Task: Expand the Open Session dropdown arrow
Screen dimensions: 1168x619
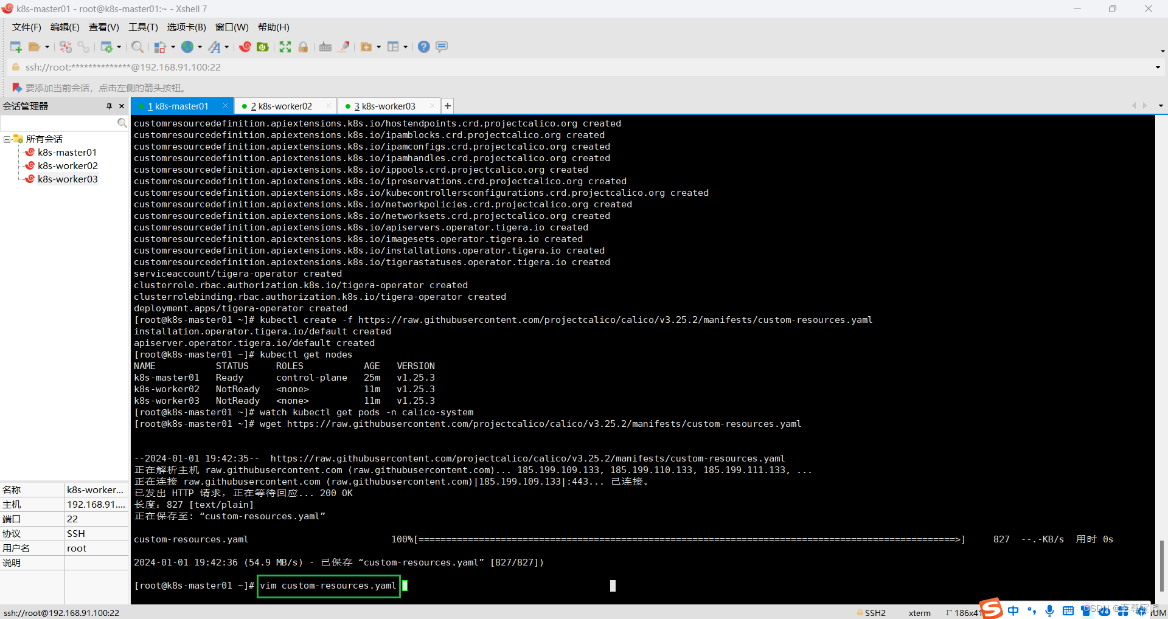Action: [47, 47]
